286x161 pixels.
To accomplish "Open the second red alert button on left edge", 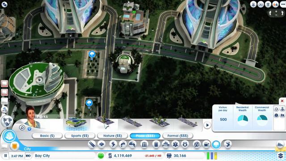I will point(4,93).
